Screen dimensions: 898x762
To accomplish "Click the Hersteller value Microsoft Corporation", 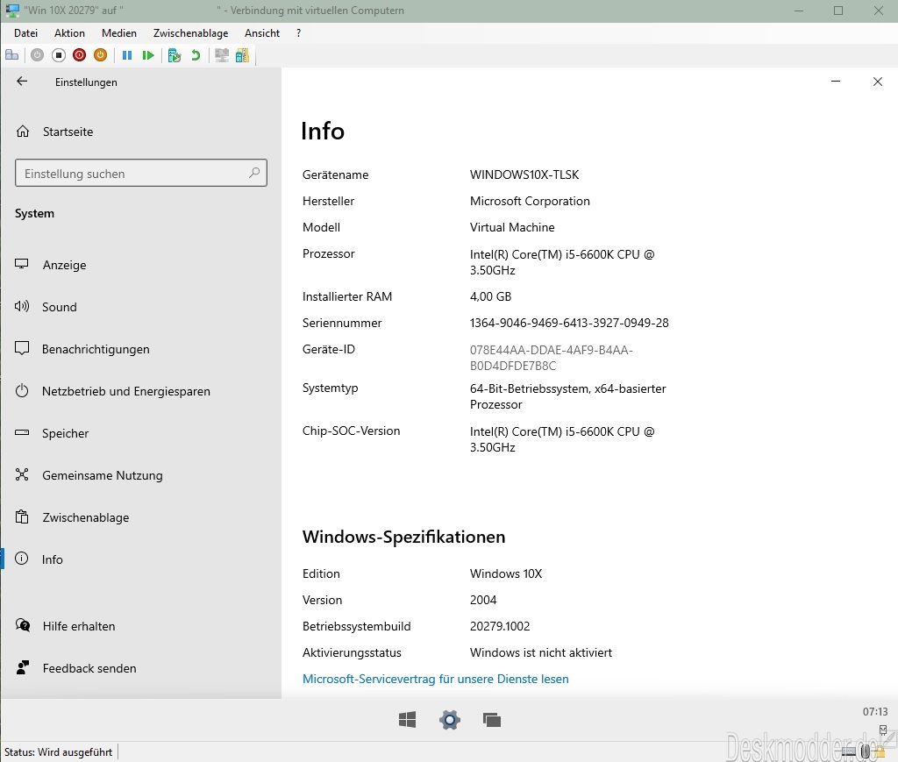I will (530, 201).
